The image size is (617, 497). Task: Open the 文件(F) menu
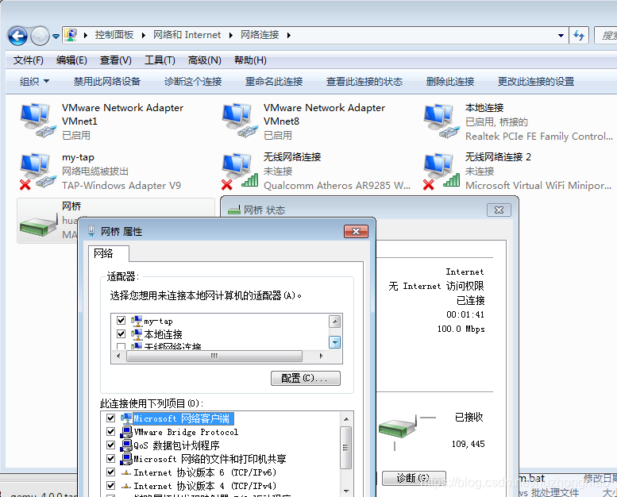(28, 60)
